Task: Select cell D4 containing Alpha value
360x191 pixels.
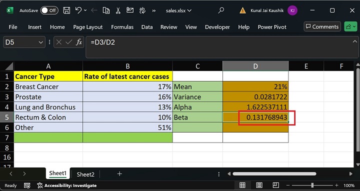Action: pyautogui.click(x=255, y=107)
